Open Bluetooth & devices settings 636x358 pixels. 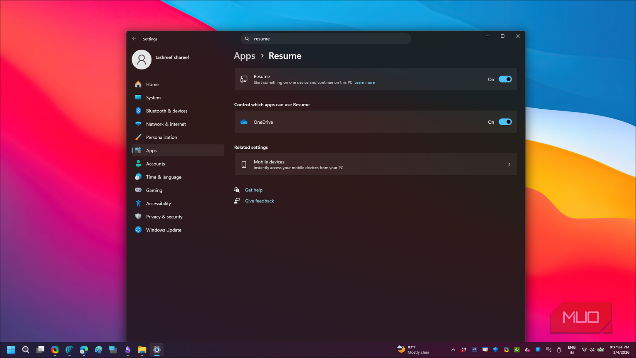[167, 111]
